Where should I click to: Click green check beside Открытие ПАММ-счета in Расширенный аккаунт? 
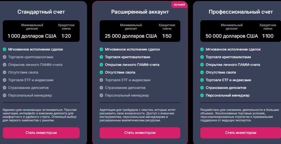tap(101, 65)
